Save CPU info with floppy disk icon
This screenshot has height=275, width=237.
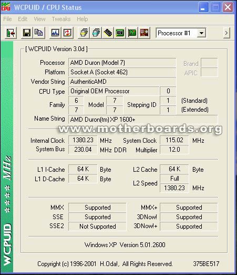point(27,33)
